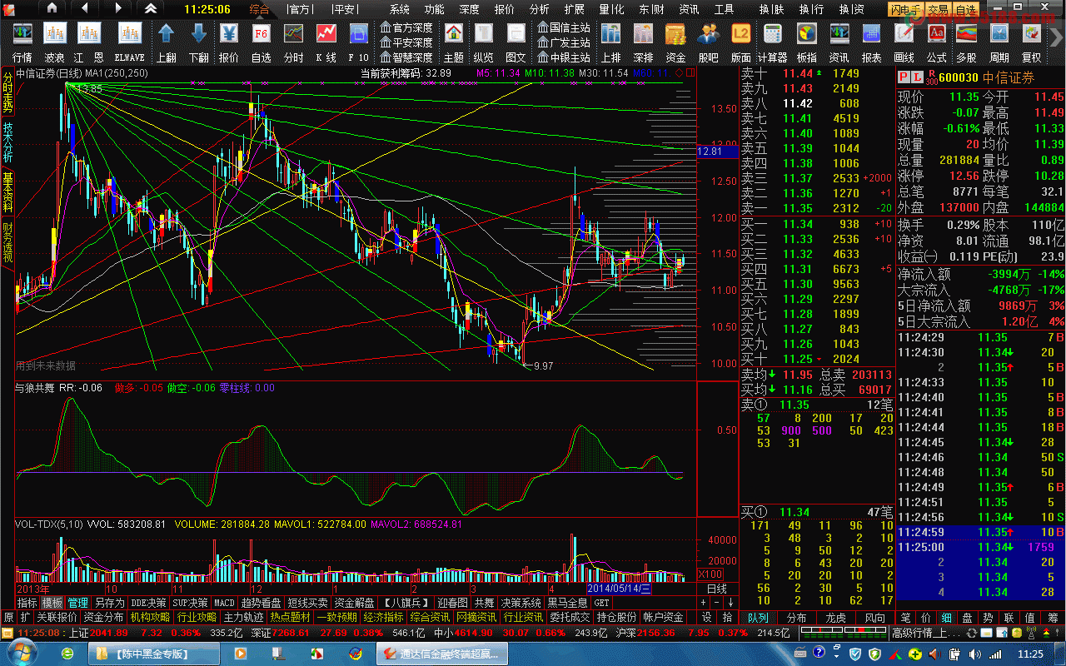Click the 闪电手 quick trade button

[x=905, y=9]
